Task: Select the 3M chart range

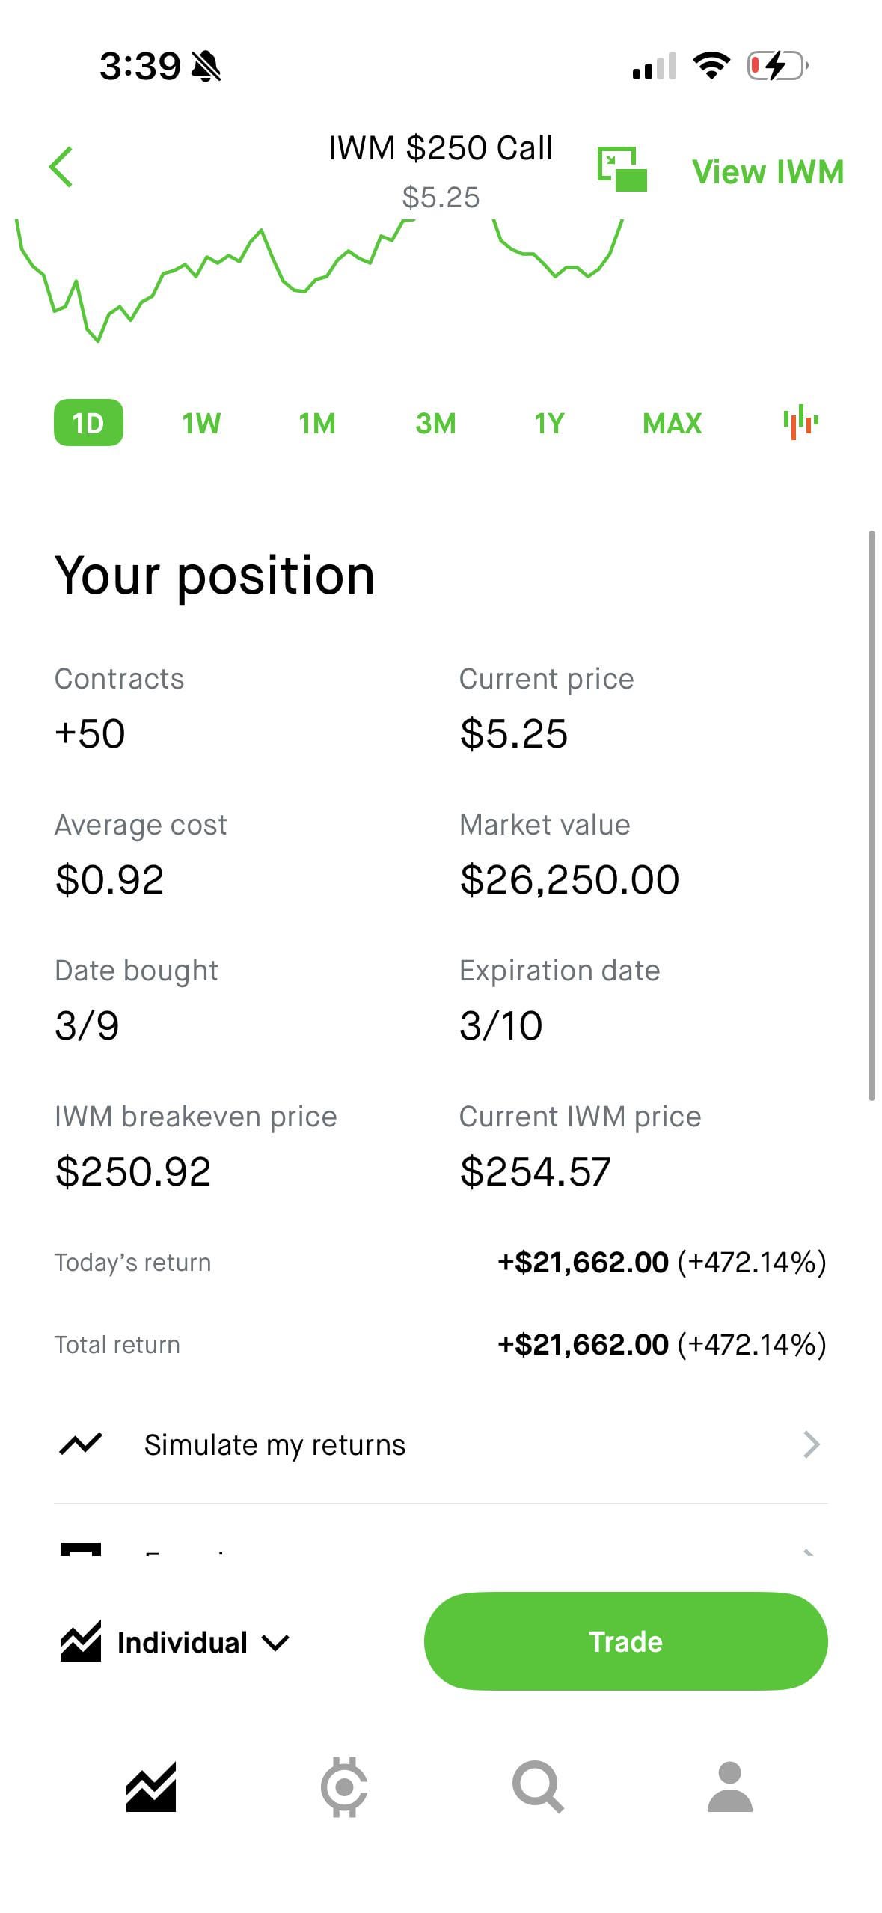Action: tap(435, 424)
